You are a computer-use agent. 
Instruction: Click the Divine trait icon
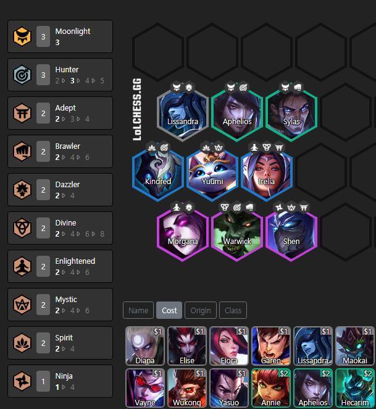[22, 228]
